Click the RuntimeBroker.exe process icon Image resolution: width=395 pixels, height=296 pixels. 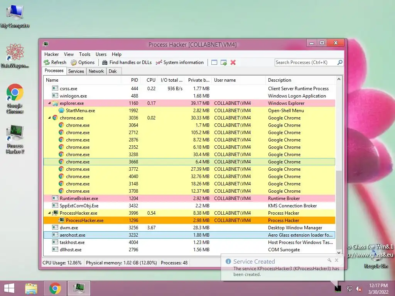(x=55, y=198)
